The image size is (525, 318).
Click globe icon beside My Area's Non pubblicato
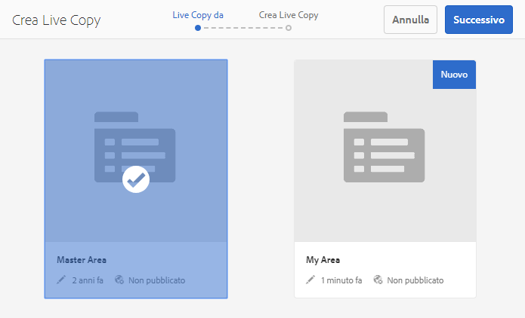(378, 280)
